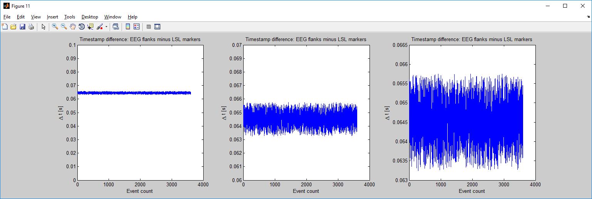Print the figure using the printer icon

pos(31,27)
